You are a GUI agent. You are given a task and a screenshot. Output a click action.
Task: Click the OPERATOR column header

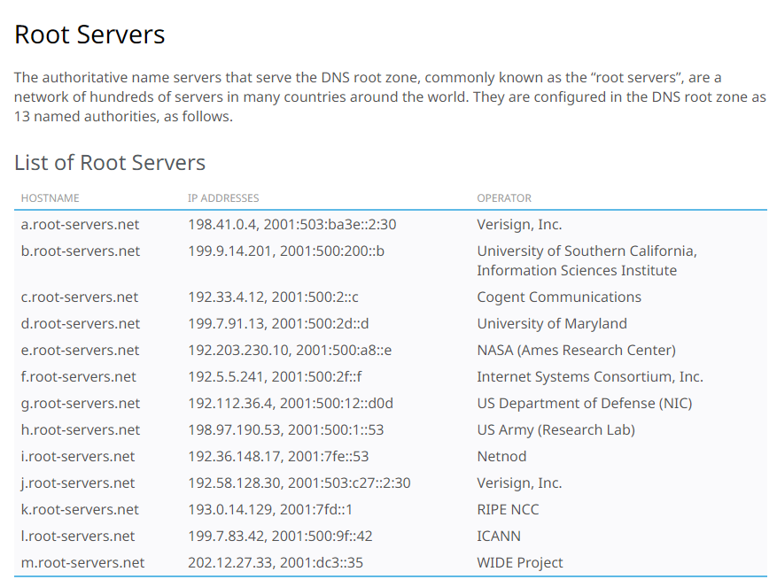pyautogui.click(x=504, y=198)
